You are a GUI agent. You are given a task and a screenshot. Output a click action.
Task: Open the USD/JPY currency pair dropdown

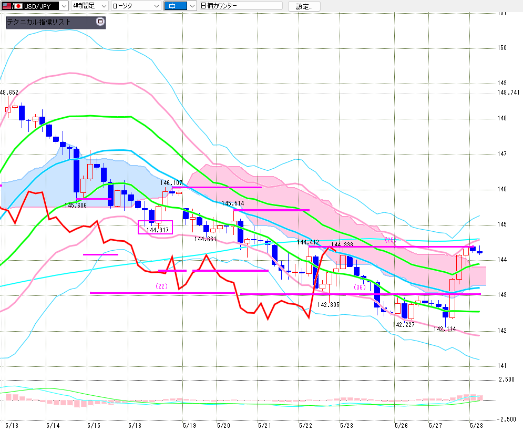35,6
